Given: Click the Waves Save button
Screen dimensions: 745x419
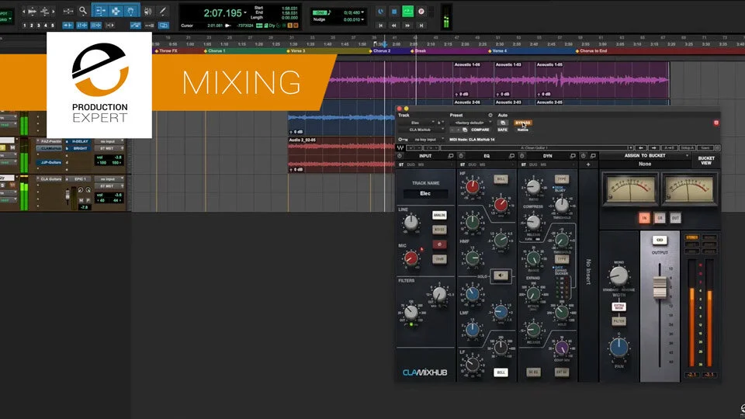Looking at the screenshot, I should tap(705, 147).
